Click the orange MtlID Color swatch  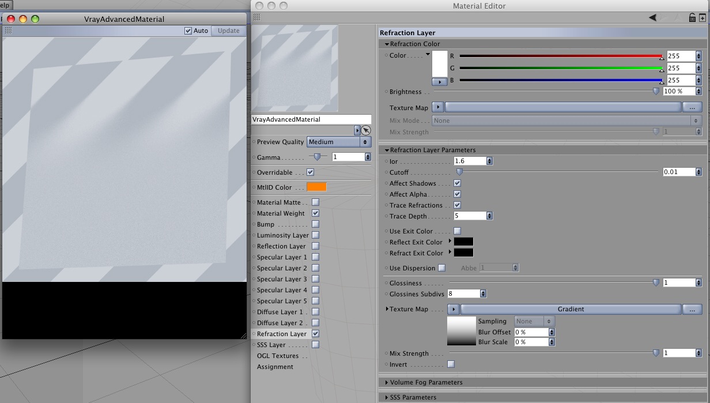[x=316, y=187]
